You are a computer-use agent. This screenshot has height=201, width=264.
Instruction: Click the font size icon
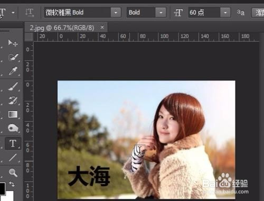pos(178,13)
